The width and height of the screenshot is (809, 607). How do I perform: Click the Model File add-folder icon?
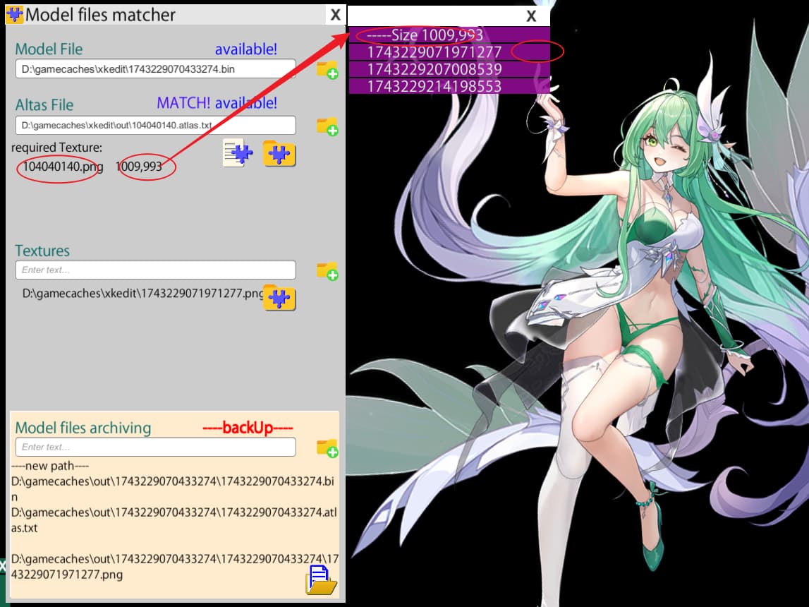pos(327,70)
